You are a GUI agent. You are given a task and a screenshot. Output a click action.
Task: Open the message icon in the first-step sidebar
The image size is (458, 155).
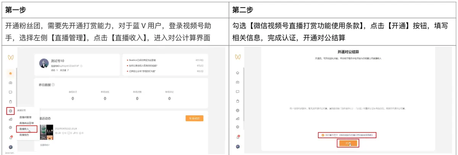pos(11,92)
